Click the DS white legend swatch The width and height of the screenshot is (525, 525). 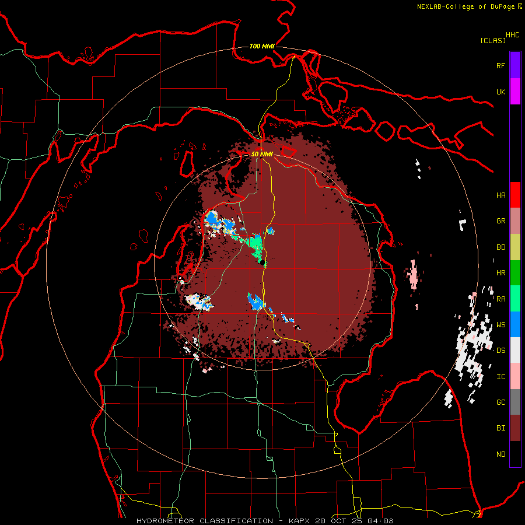(x=515, y=350)
